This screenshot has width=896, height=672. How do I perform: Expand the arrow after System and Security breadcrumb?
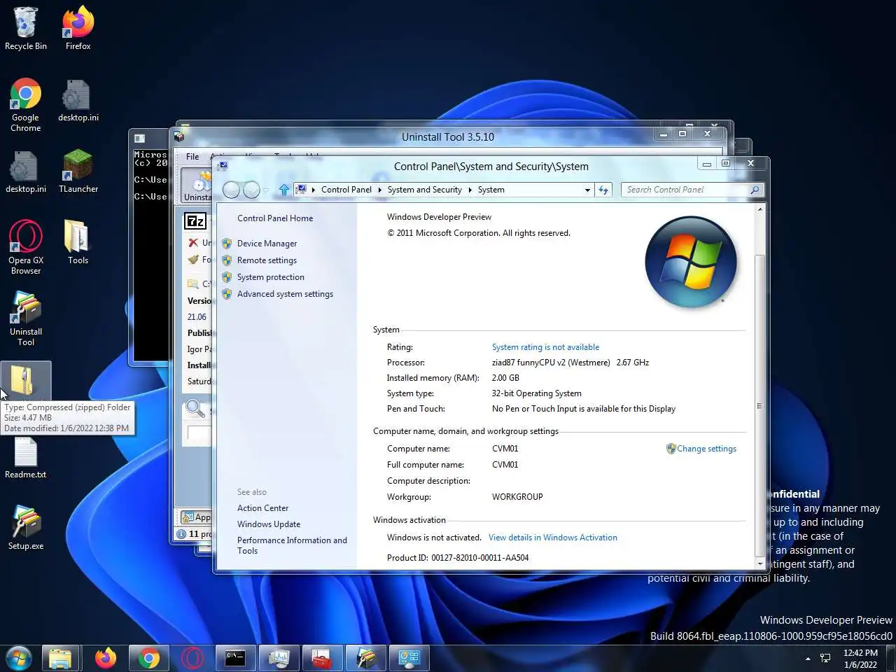pyautogui.click(x=470, y=190)
